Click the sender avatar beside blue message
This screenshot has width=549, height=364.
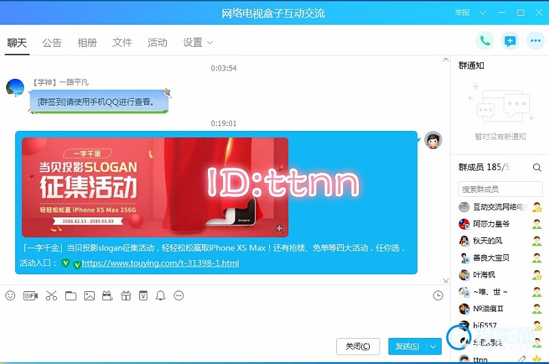[x=433, y=141]
